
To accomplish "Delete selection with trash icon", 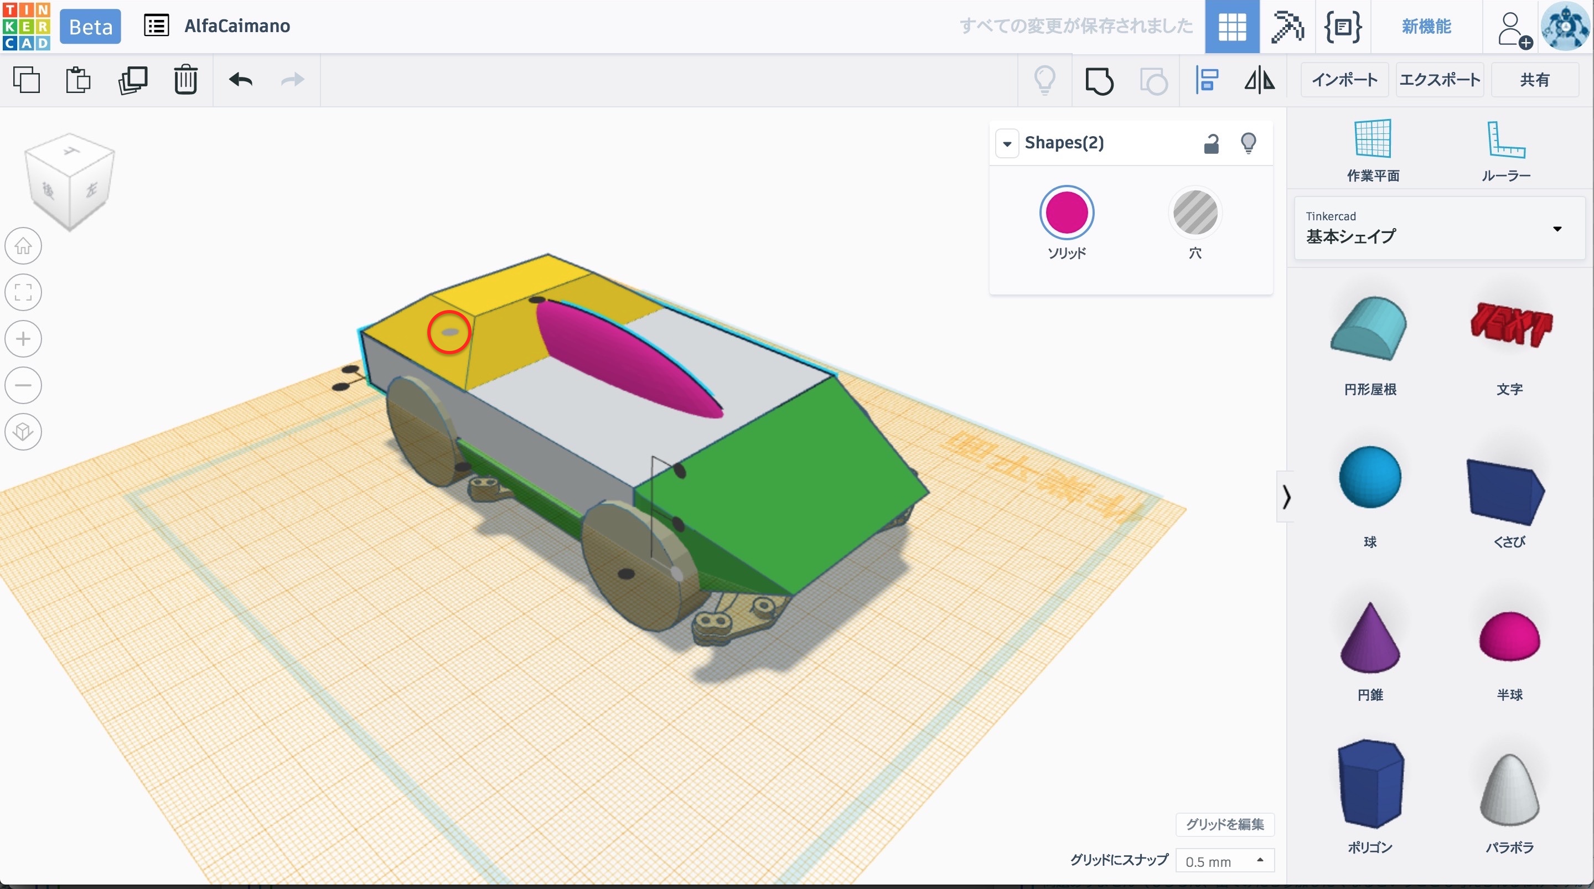I will click(x=185, y=80).
